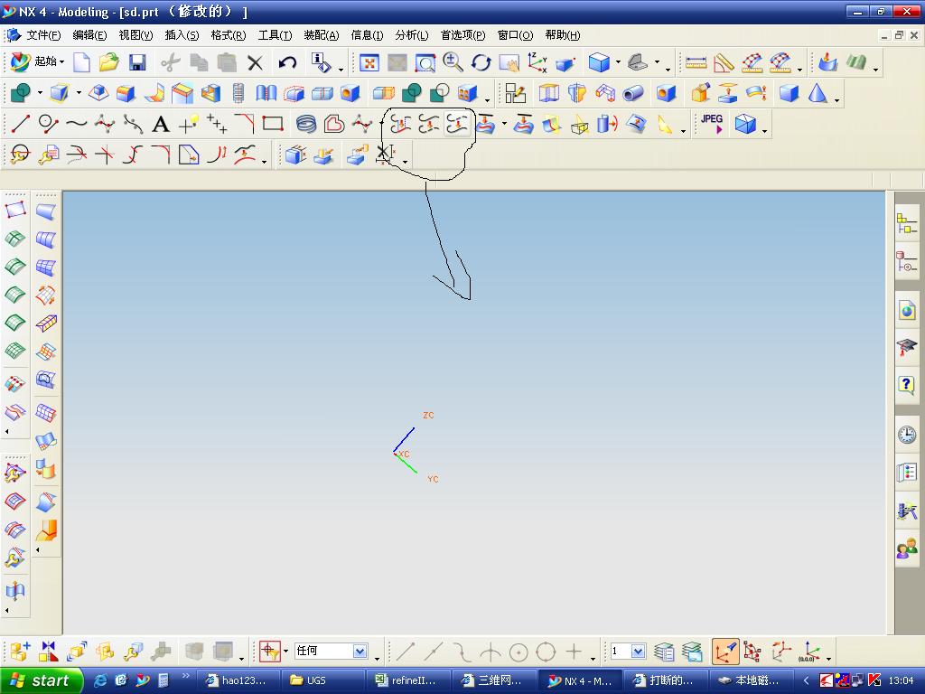925x694 pixels.
Task: Expand the Extrude feature dropdown arrow
Action: point(79,93)
